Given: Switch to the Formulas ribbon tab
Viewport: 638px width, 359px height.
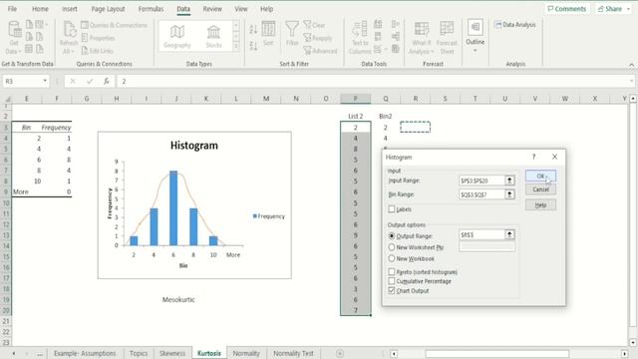Looking at the screenshot, I should pyautogui.click(x=151, y=9).
